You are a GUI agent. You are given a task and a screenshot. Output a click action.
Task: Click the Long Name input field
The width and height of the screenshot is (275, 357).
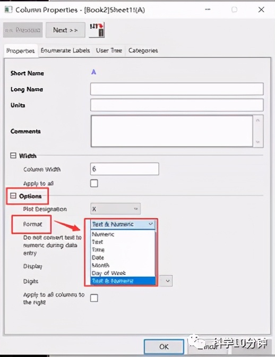click(177, 89)
